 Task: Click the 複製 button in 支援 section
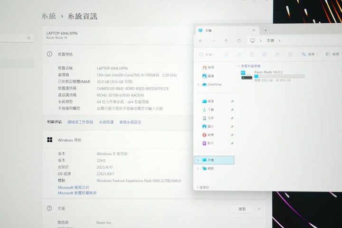click(242, 209)
